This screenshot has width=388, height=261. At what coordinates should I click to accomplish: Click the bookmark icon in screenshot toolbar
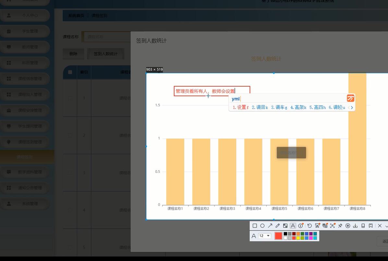(371, 226)
